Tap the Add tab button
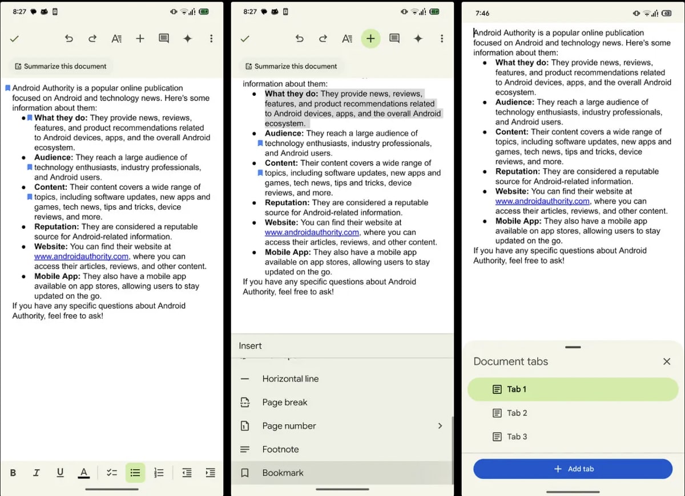This screenshot has height=496, width=685. pyautogui.click(x=573, y=469)
